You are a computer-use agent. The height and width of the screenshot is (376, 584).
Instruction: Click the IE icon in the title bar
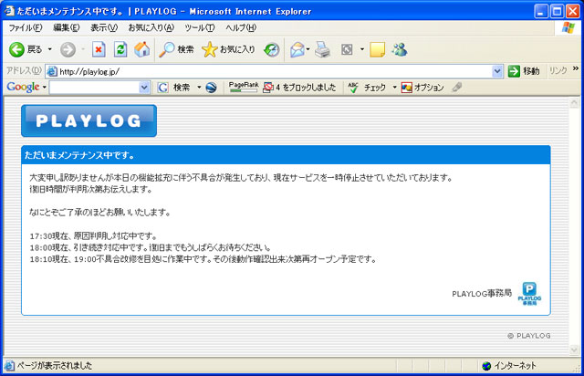9,11
